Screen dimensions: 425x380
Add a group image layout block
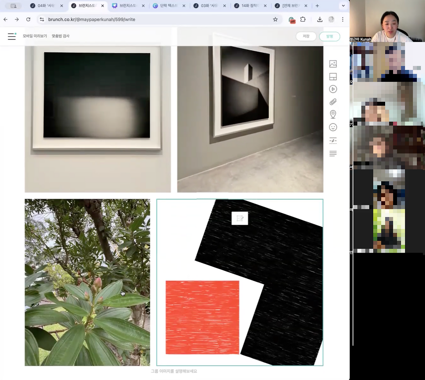(333, 76)
